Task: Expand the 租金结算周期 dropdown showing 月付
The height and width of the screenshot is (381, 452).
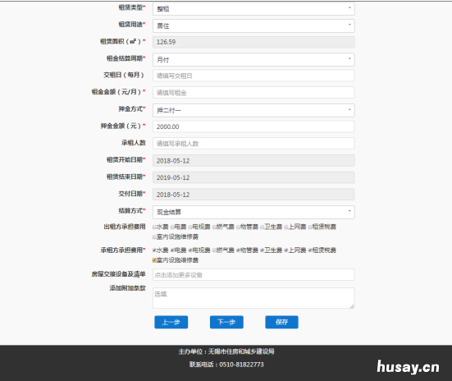Action: coord(253,59)
